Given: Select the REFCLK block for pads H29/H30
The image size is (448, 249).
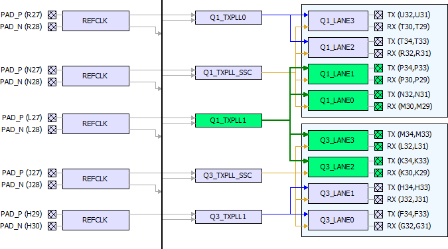Looking at the screenshot, I should click(x=96, y=220).
